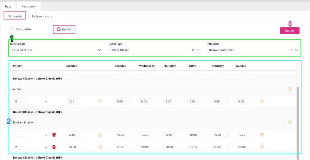Click the Person column header
The height and width of the screenshot is (160, 310).
tap(18, 66)
